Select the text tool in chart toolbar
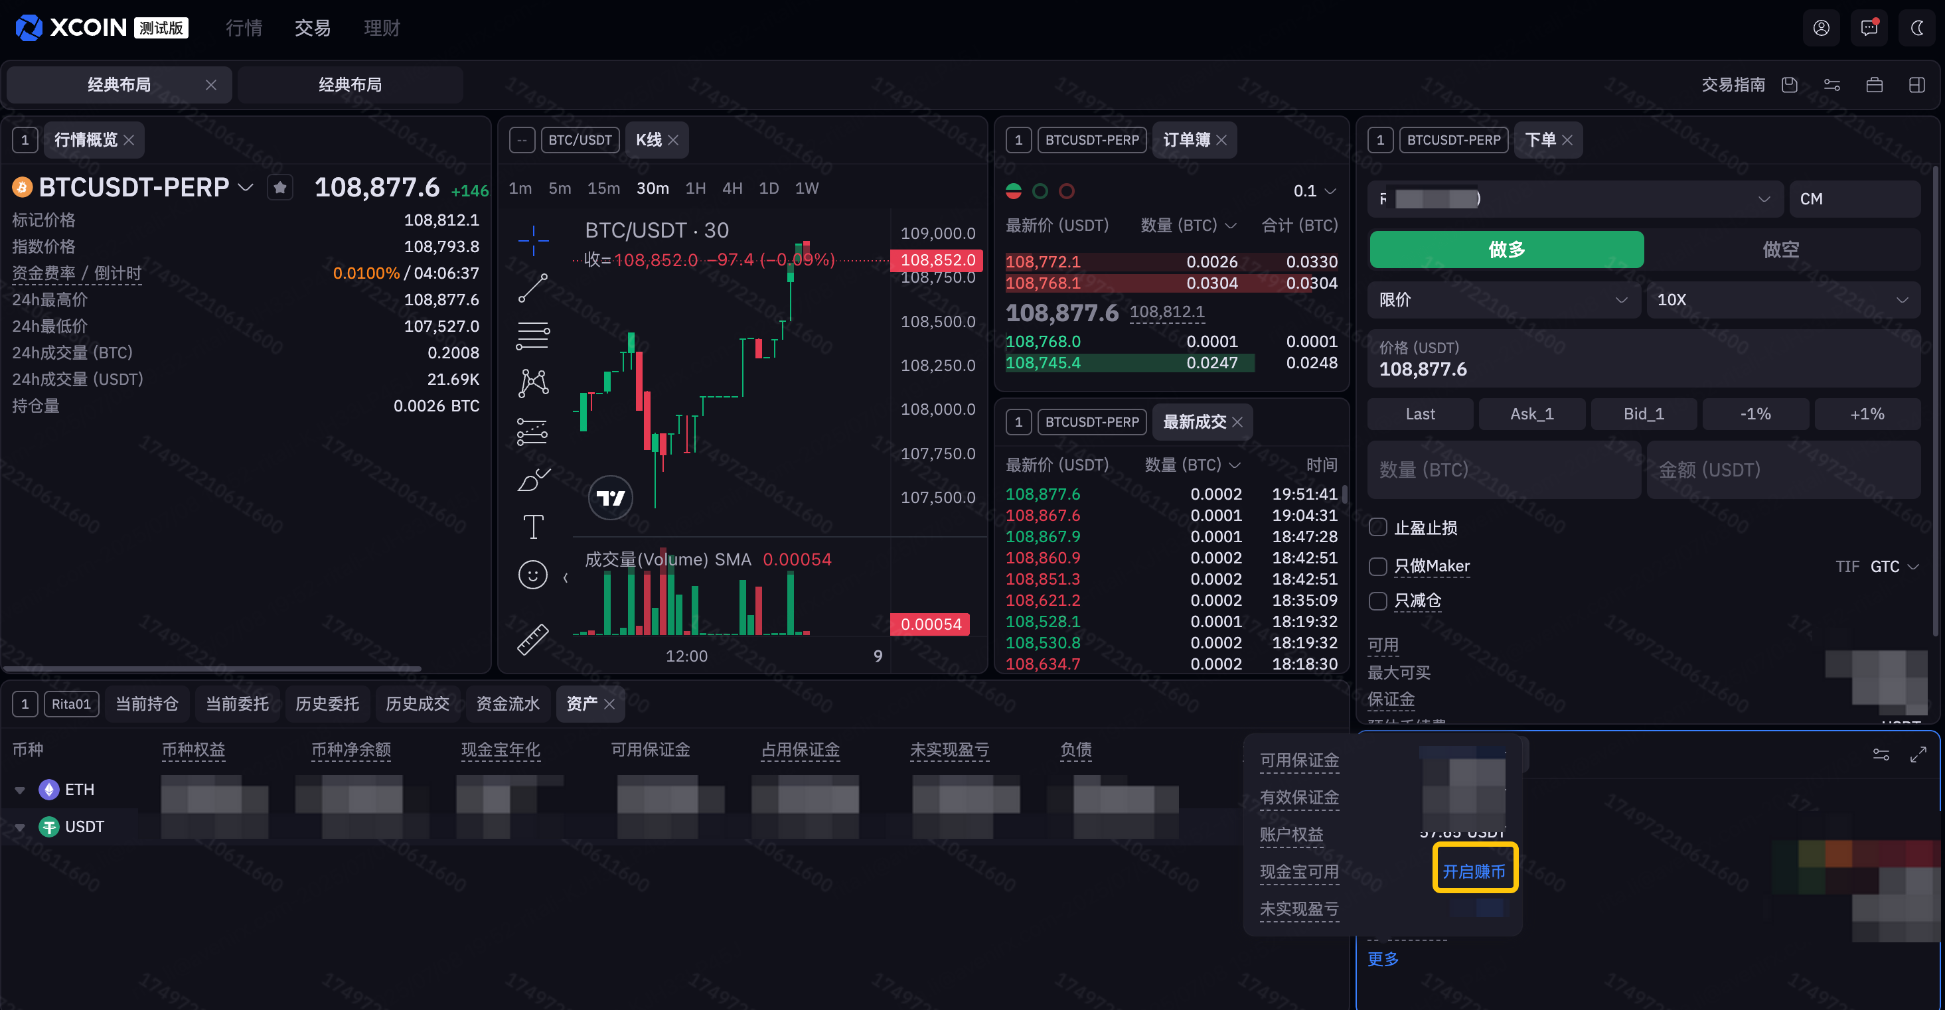The image size is (1945, 1010). pos(533,526)
